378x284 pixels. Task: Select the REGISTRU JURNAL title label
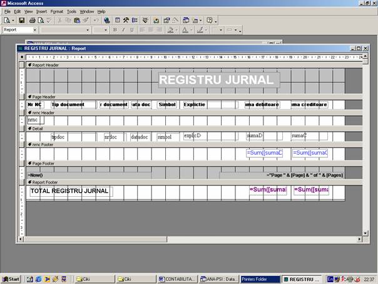pyautogui.click(x=219, y=80)
